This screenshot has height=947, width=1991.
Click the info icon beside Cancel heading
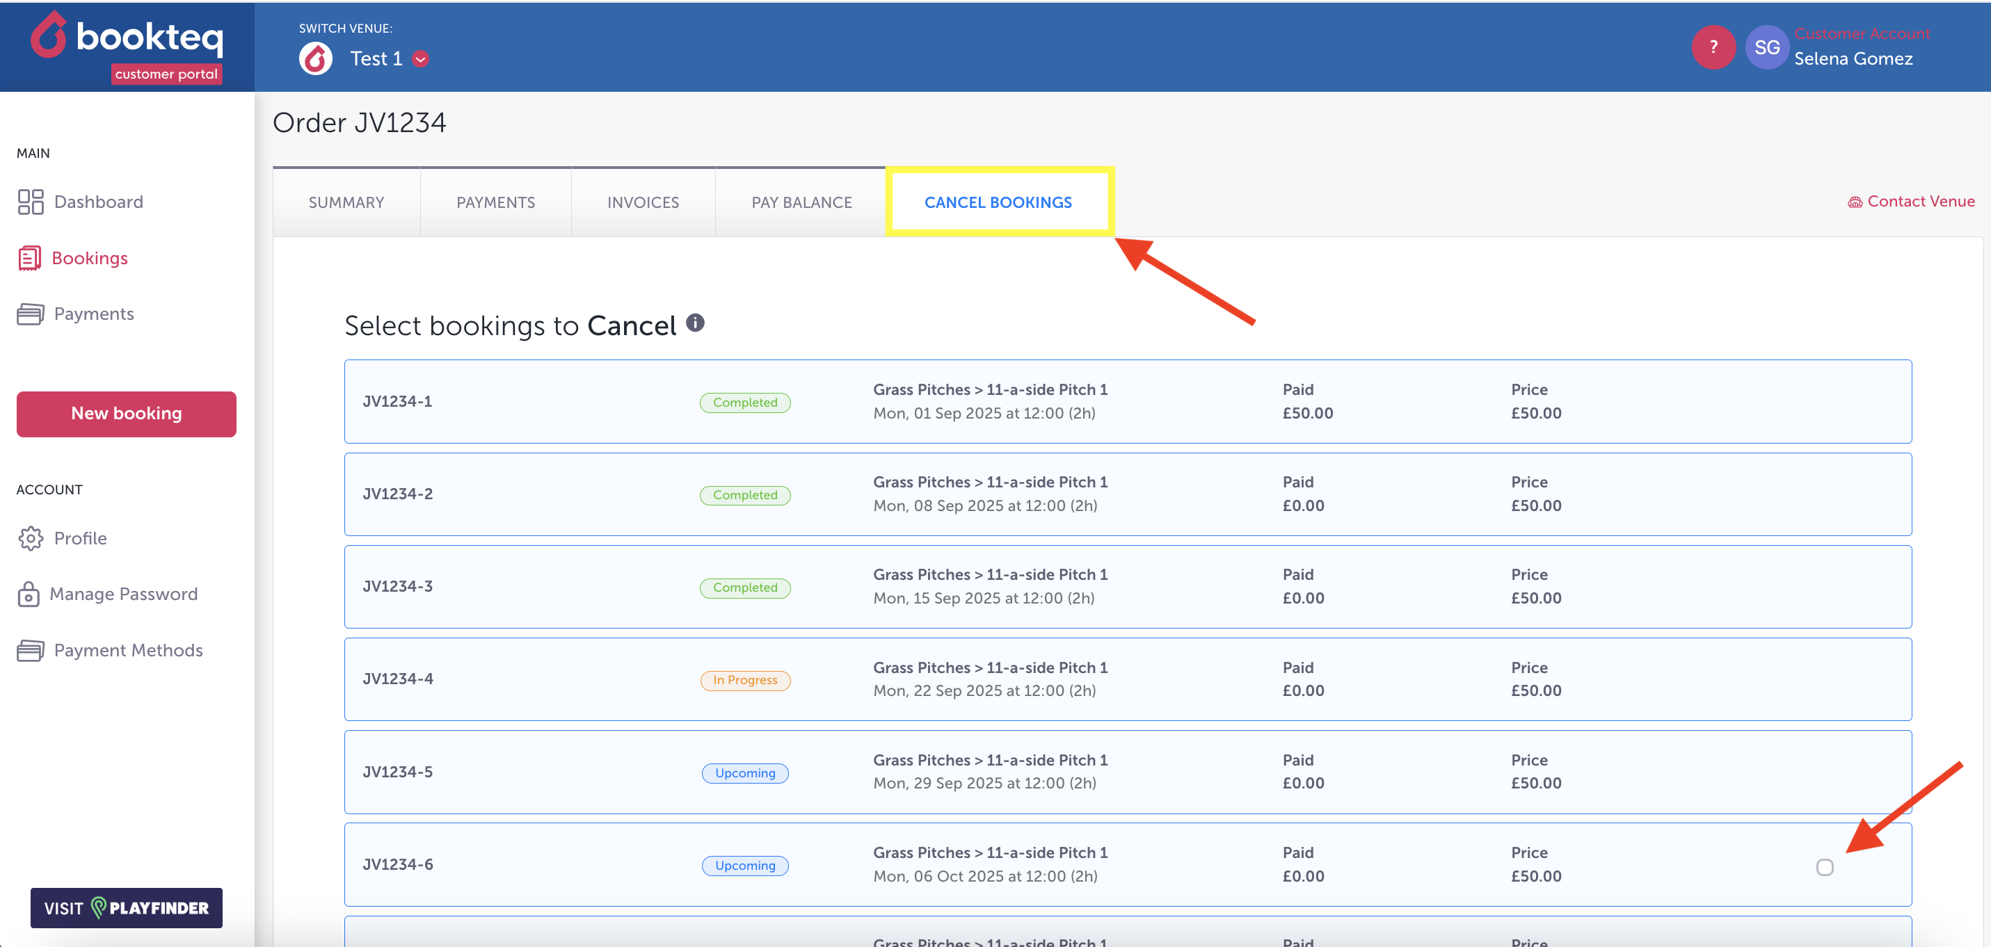point(695,323)
